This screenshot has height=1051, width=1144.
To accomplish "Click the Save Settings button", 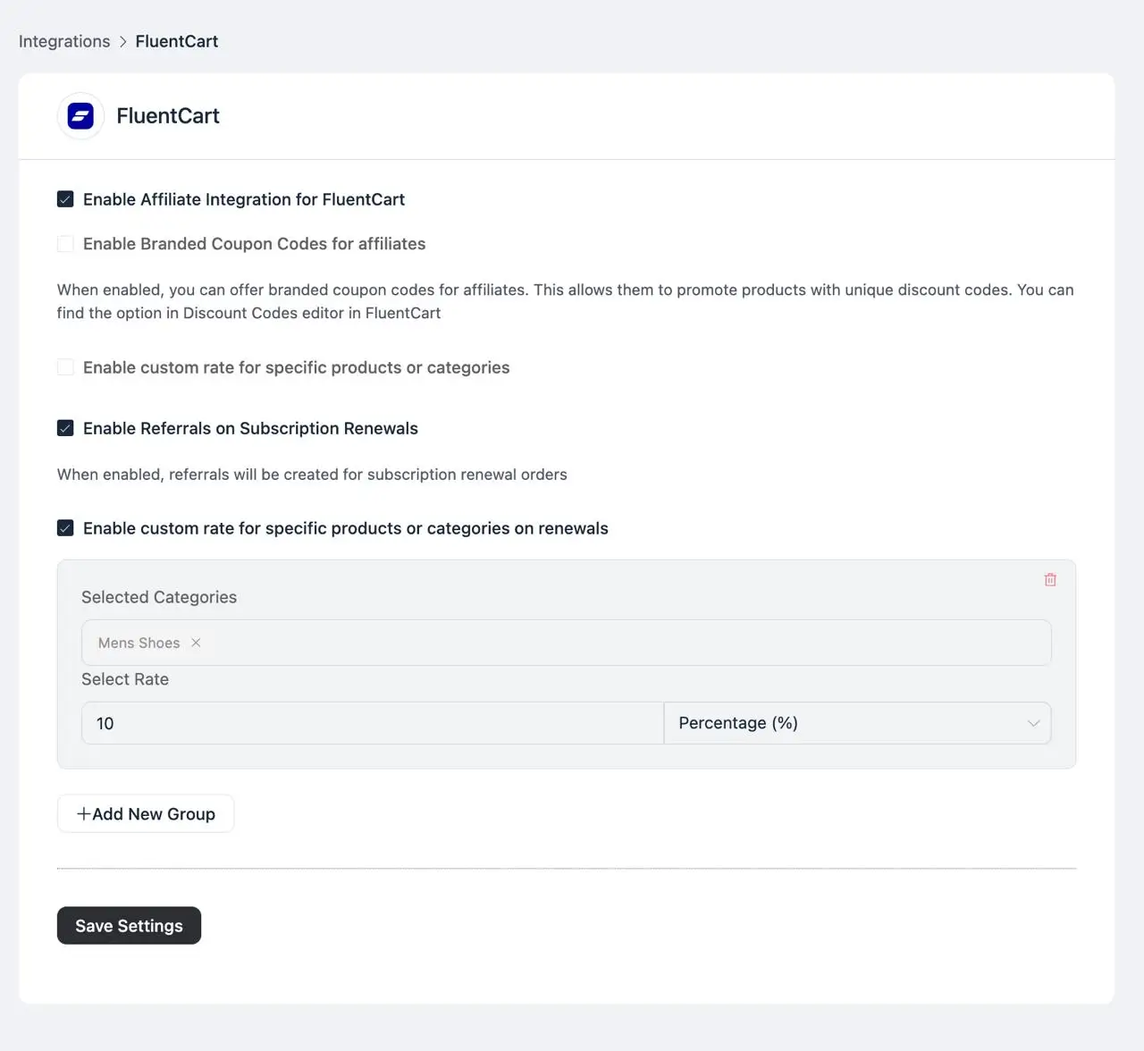I will coord(129,926).
